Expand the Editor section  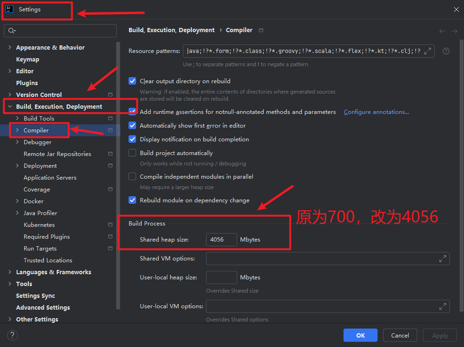tap(10, 71)
